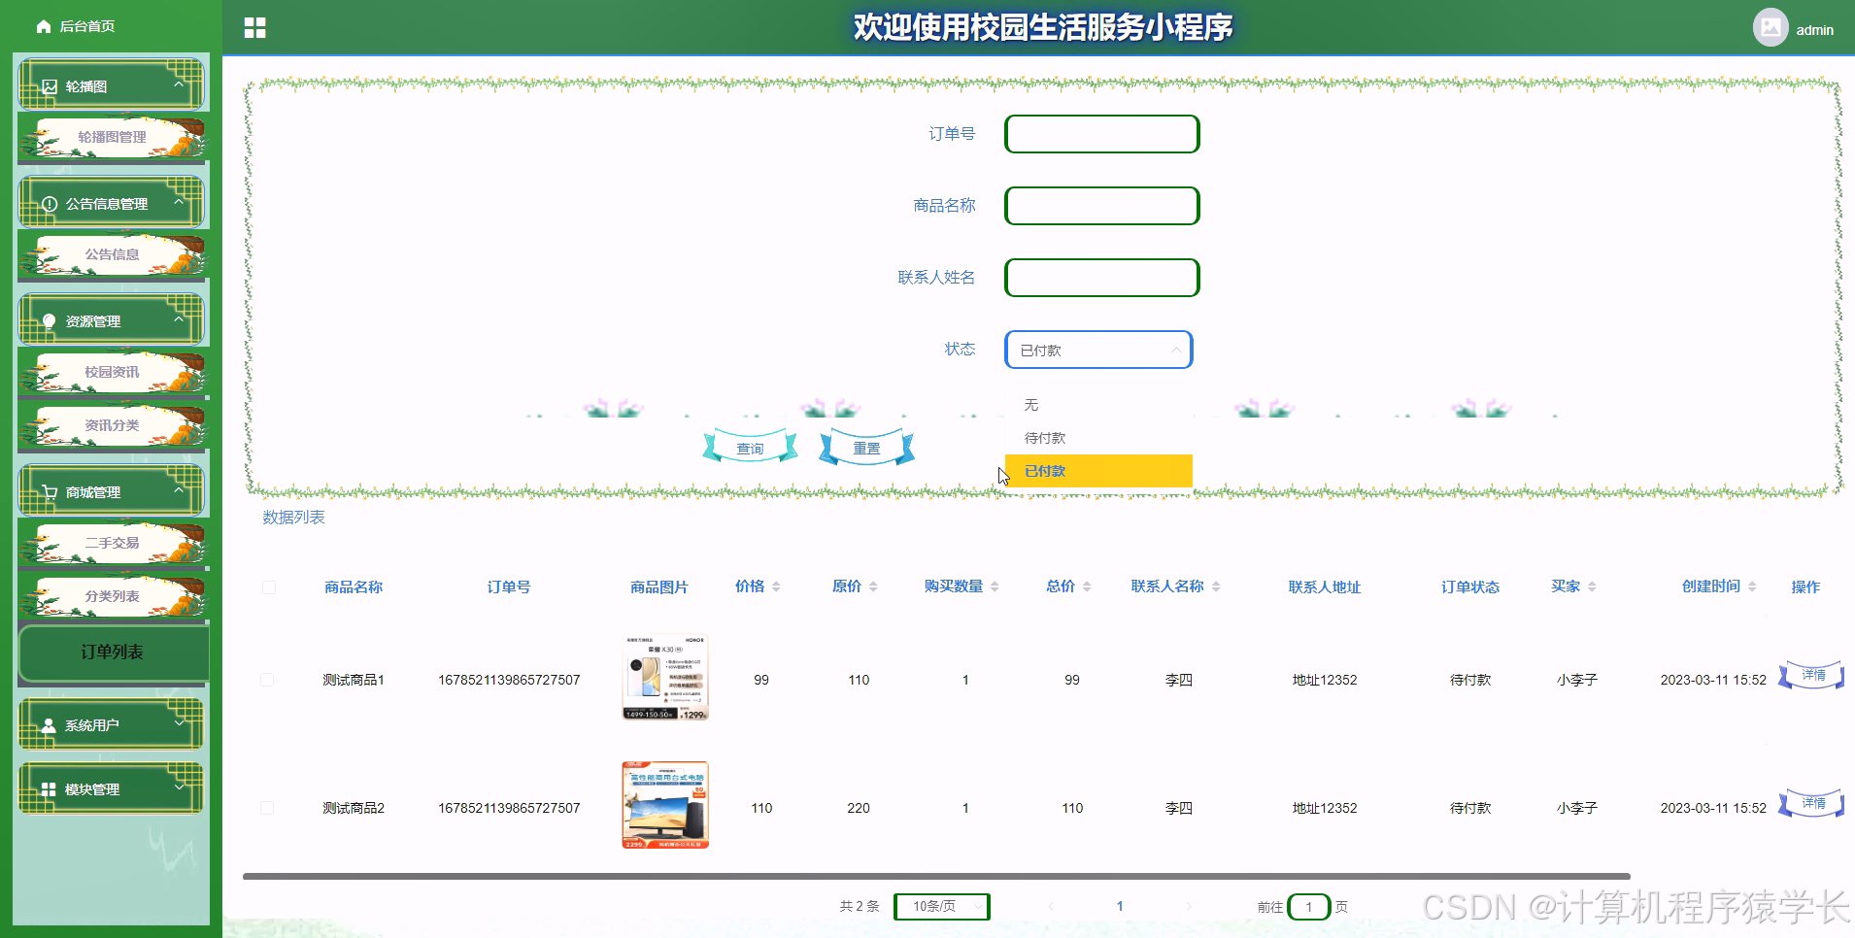Click page number 1 in pagination
This screenshot has height=938, width=1855.
(x=1120, y=906)
